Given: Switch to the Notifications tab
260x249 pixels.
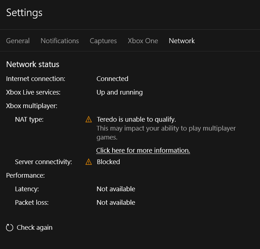Looking at the screenshot, I should coord(60,41).
